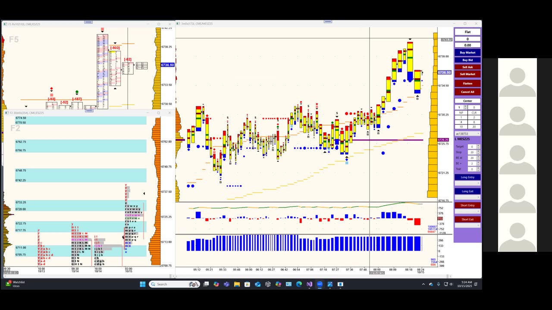
Task: Select quantity 10 preset
Action: (x=461, y=127)
